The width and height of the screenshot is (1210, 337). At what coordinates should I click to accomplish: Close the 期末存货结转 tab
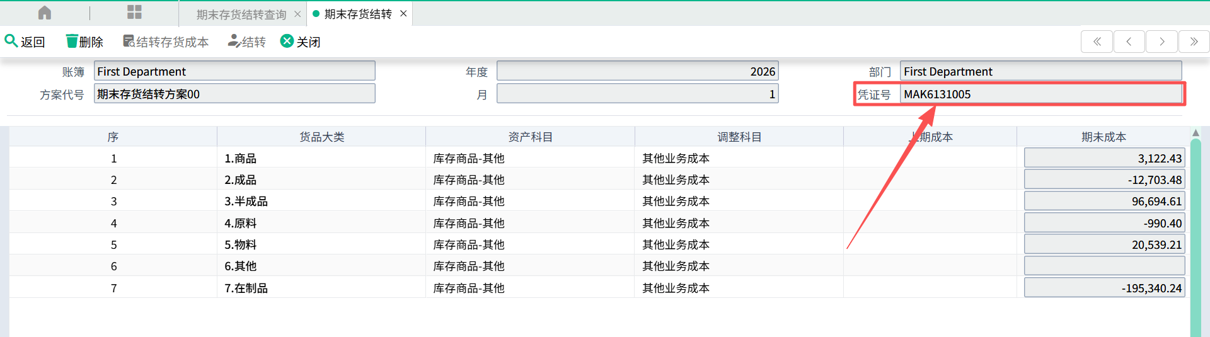tap(403, 13)
